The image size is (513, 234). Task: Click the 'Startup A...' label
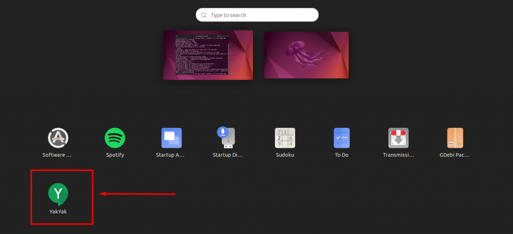[x=170, y=155]
